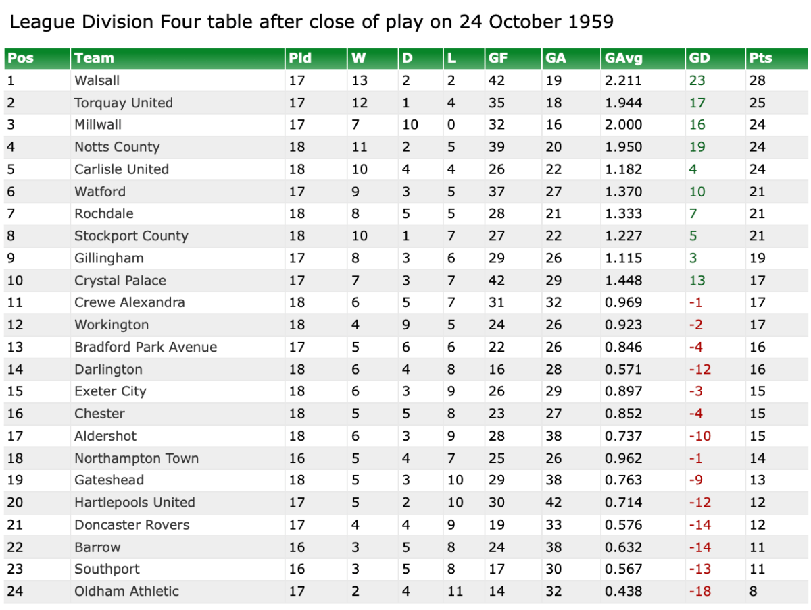Sort by the Team column header
The height and width of the screenshot is (610, 811).
point(95,58)
